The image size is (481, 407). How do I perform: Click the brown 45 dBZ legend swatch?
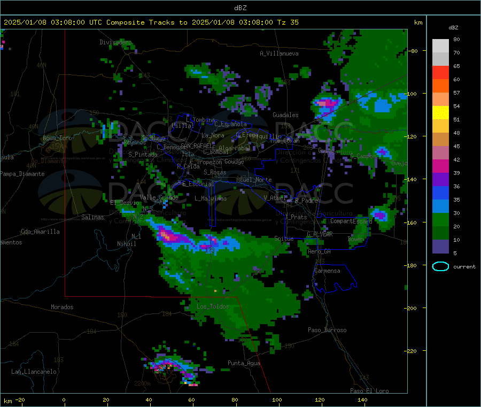pos(440,140)
